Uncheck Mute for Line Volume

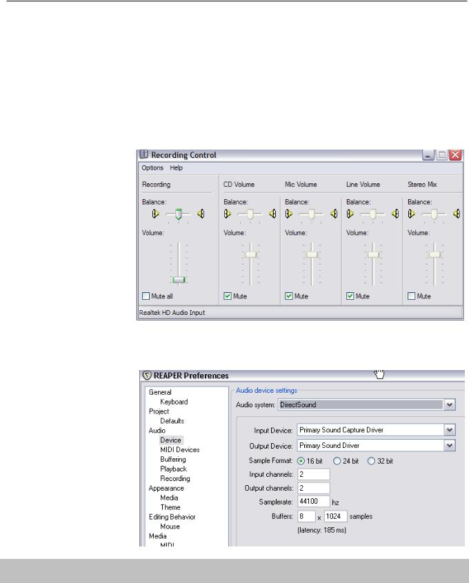click(x=350, y=296)
